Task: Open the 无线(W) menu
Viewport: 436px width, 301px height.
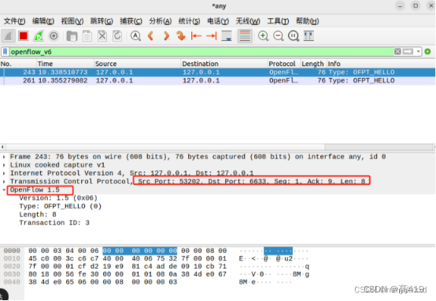Action: [248, 21]
